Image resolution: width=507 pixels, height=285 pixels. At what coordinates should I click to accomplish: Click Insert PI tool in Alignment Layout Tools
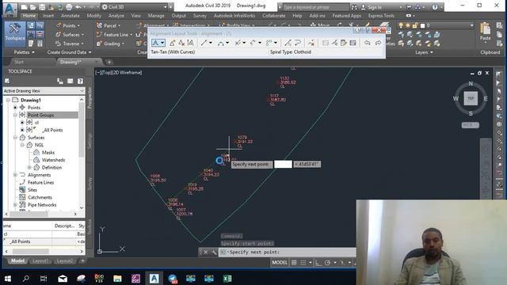point(173,43)
